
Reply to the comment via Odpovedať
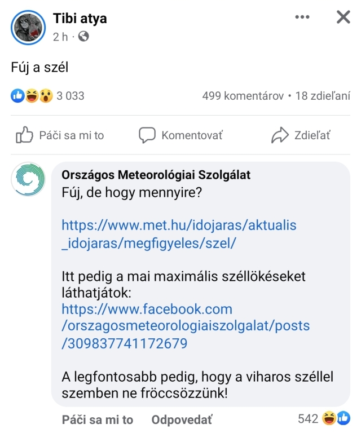click(182, 419)
